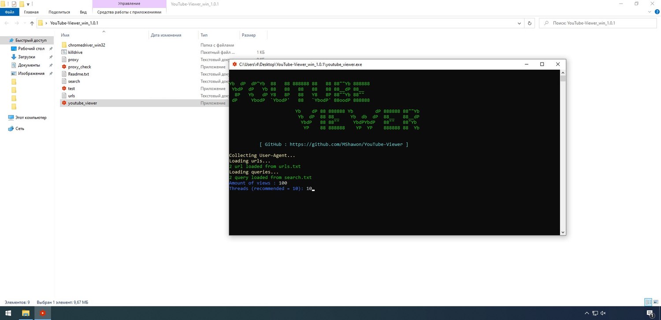Viewport: 661px width, 320px height.
Task: Open the network icon in system tray
Action: tap(595, 313)
